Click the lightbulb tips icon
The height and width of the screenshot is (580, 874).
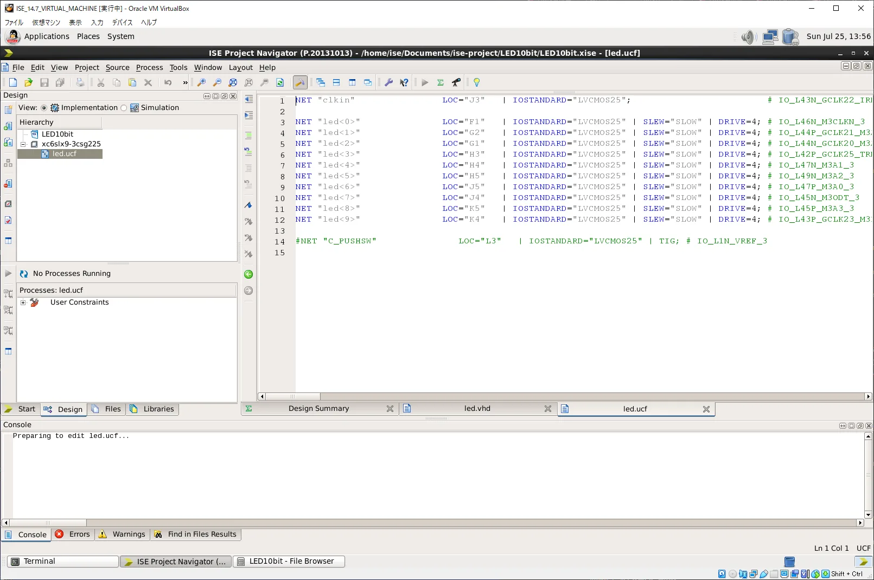pyautogui.click(x=476, y=82)
